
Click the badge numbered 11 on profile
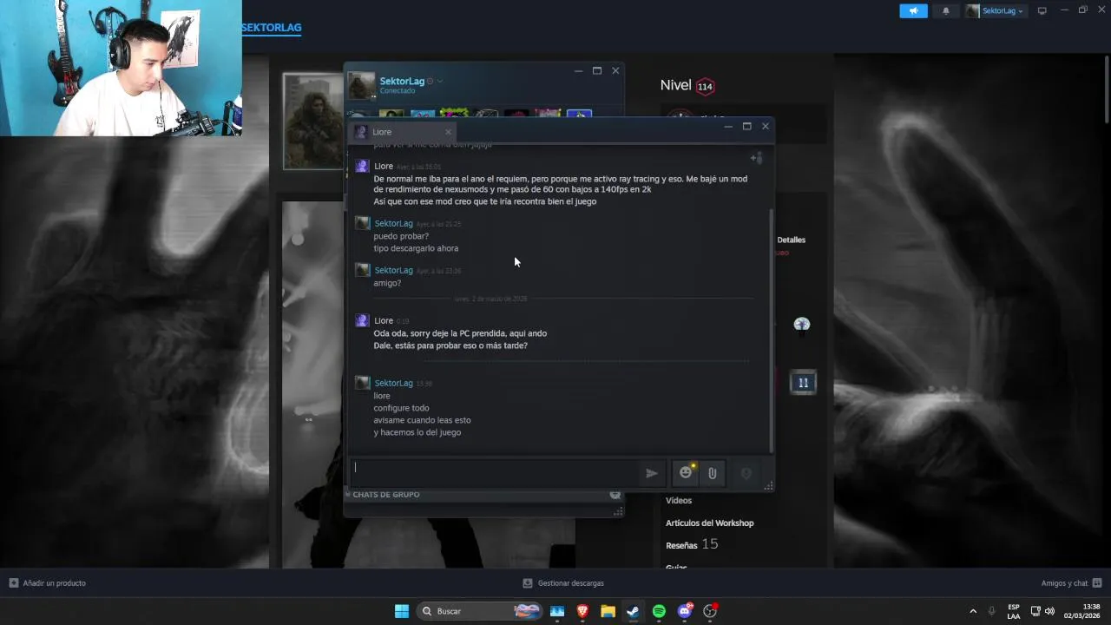pyautogui.click(x=803, y=383)
